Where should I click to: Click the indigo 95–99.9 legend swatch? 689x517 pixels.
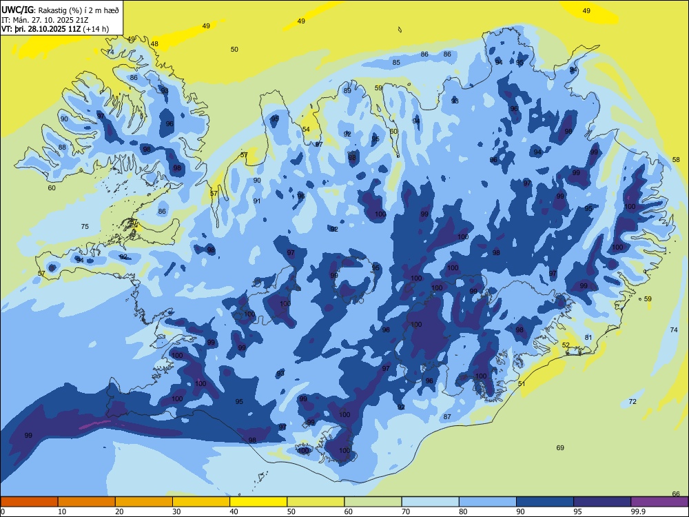(602, 502)
